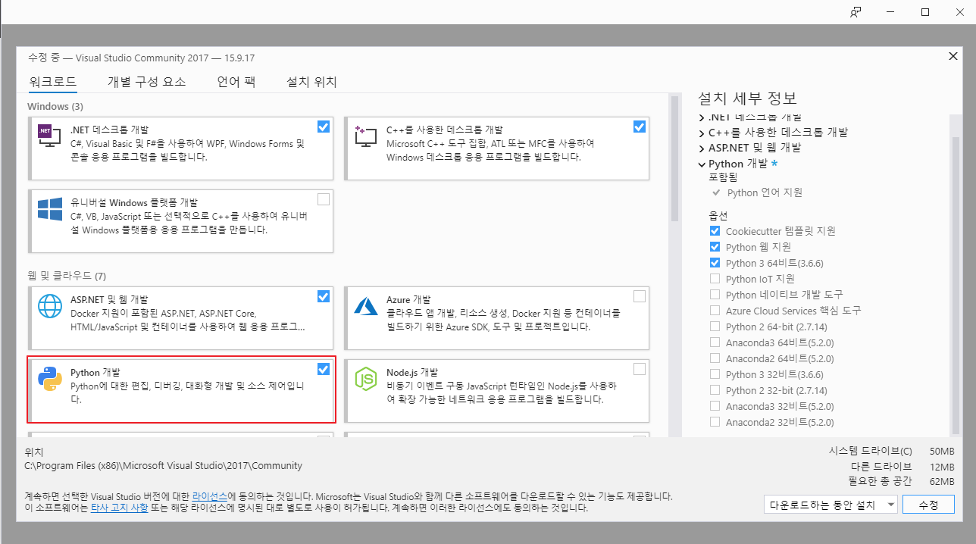976x544 pixels.
Task: Minimize the background installer window
Action: [890, 12]
